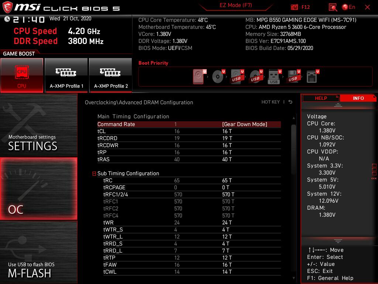This screenshot has width=378, height=284.
Task: Click the MSI dragon logo
Action: [x=7, y=7]
